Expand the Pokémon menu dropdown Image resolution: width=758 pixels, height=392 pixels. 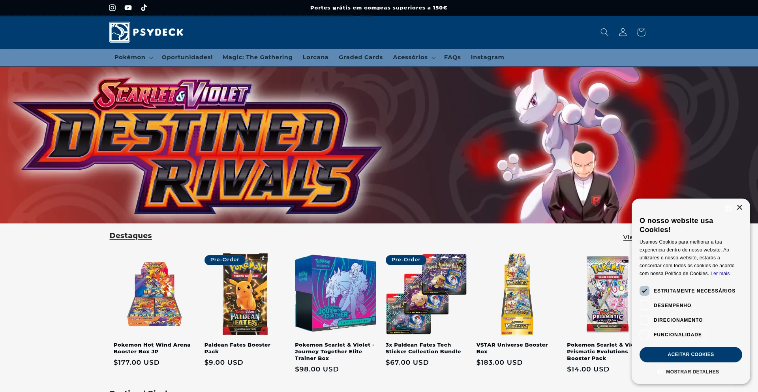[x=133, y=57]
